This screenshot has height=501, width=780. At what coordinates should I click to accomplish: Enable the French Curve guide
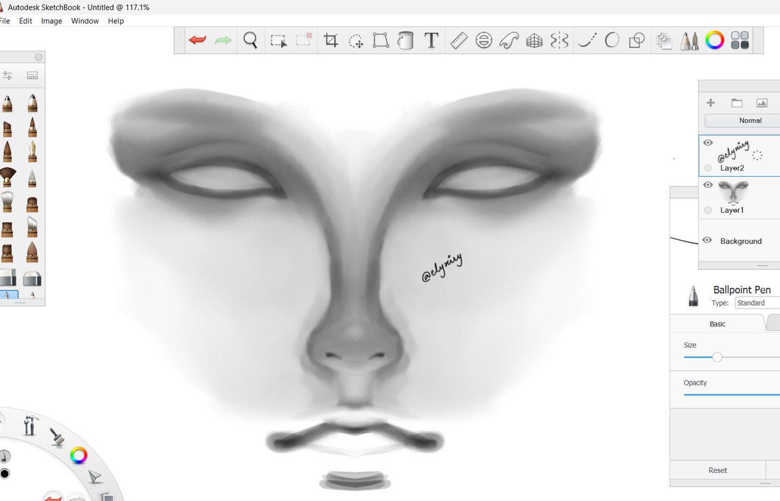point(509,40)
